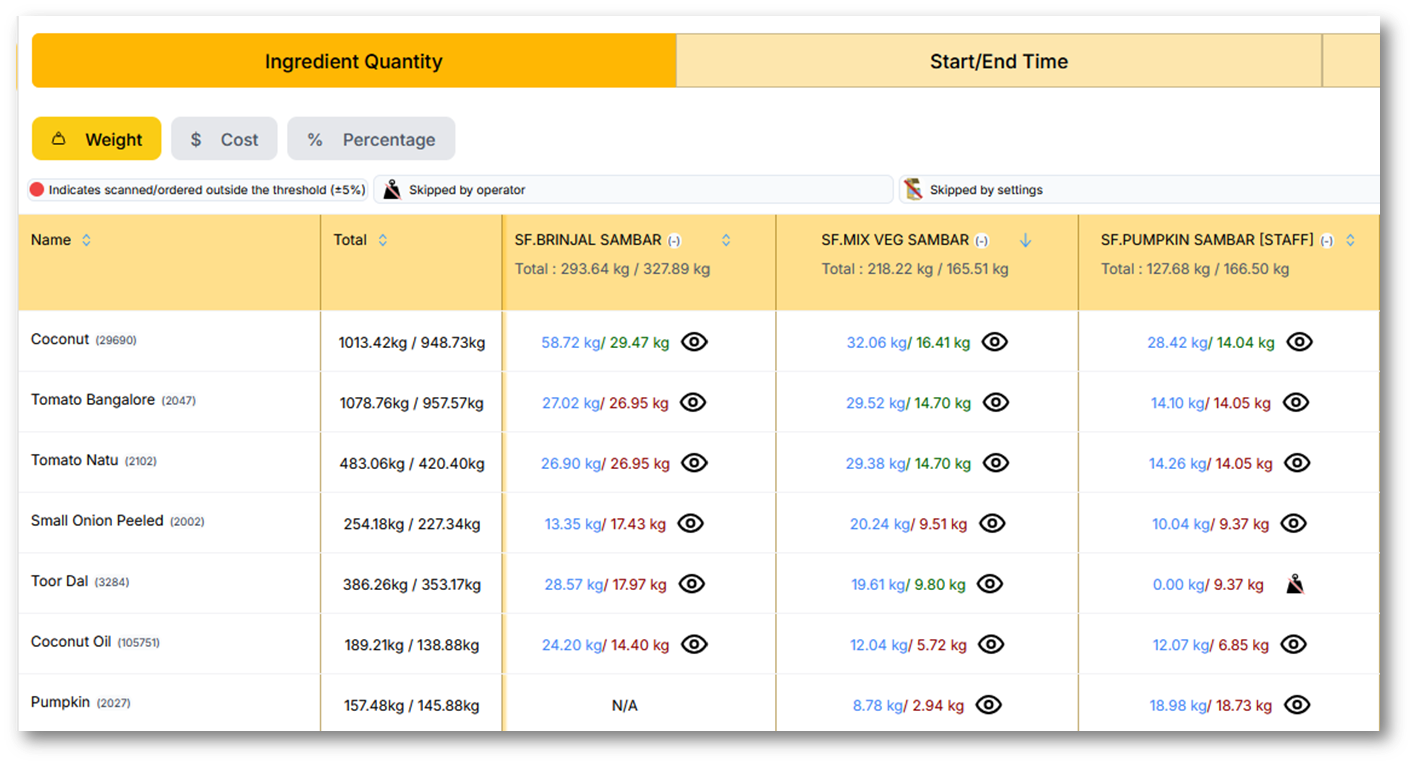The image size is (1413, 764).
Task: Sort table by Name column
Action: click(x=86, y=240)
